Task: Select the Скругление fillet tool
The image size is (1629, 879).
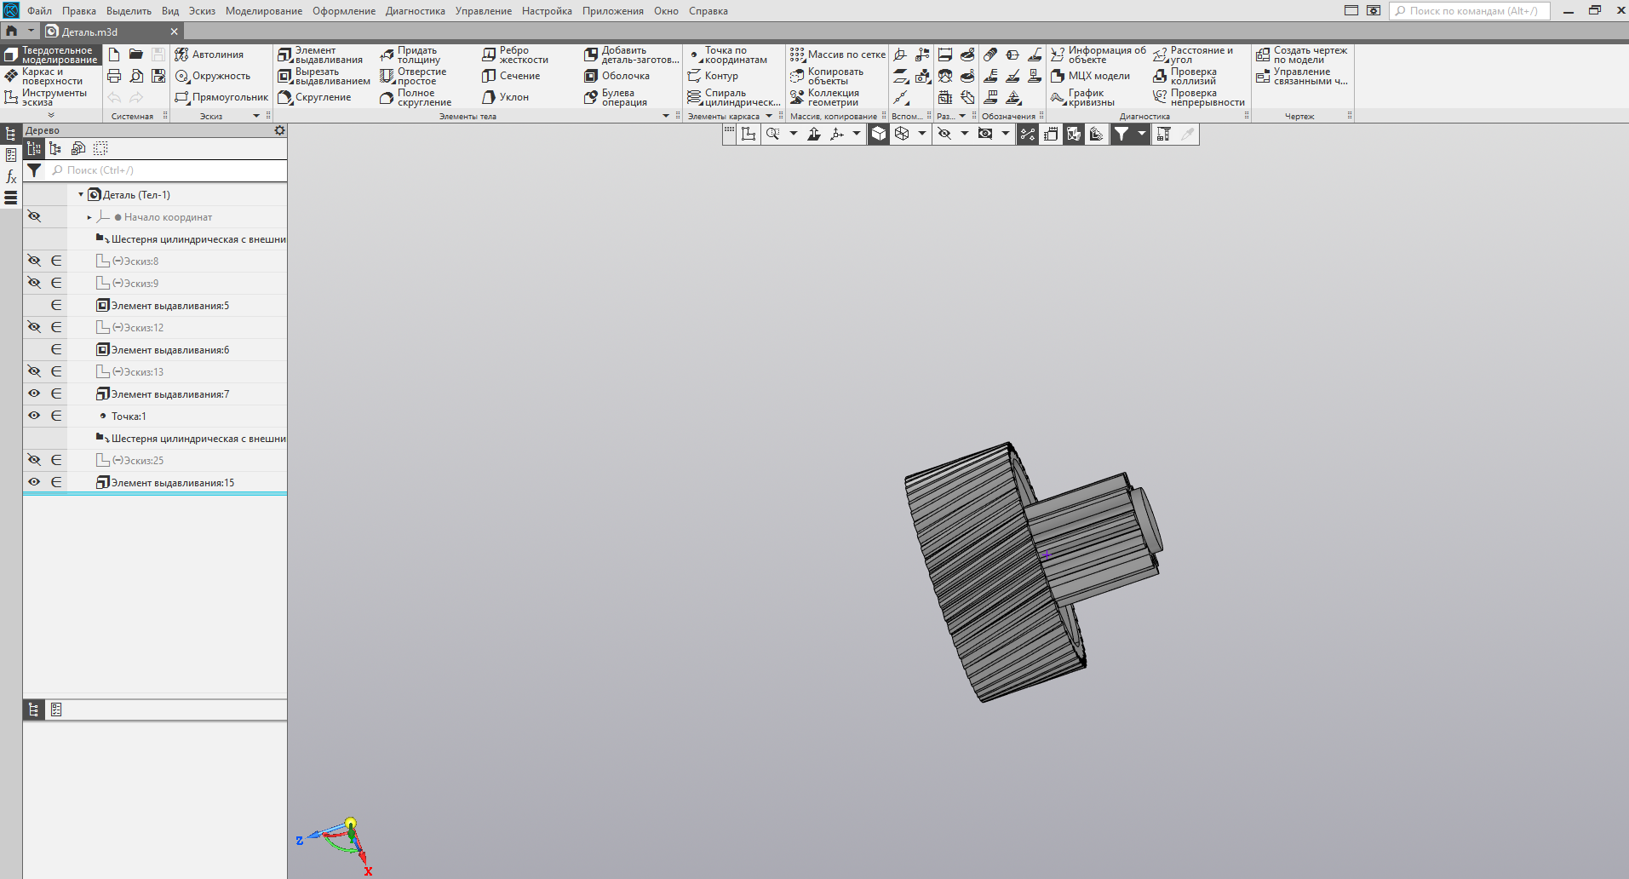Action: coord(314,97)
